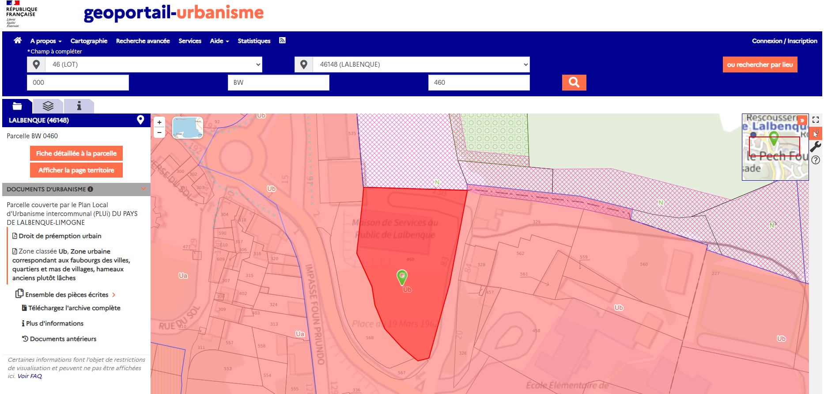
Task: Click 'Fiche détaillée à la parcelle' button
Action: 76,153
